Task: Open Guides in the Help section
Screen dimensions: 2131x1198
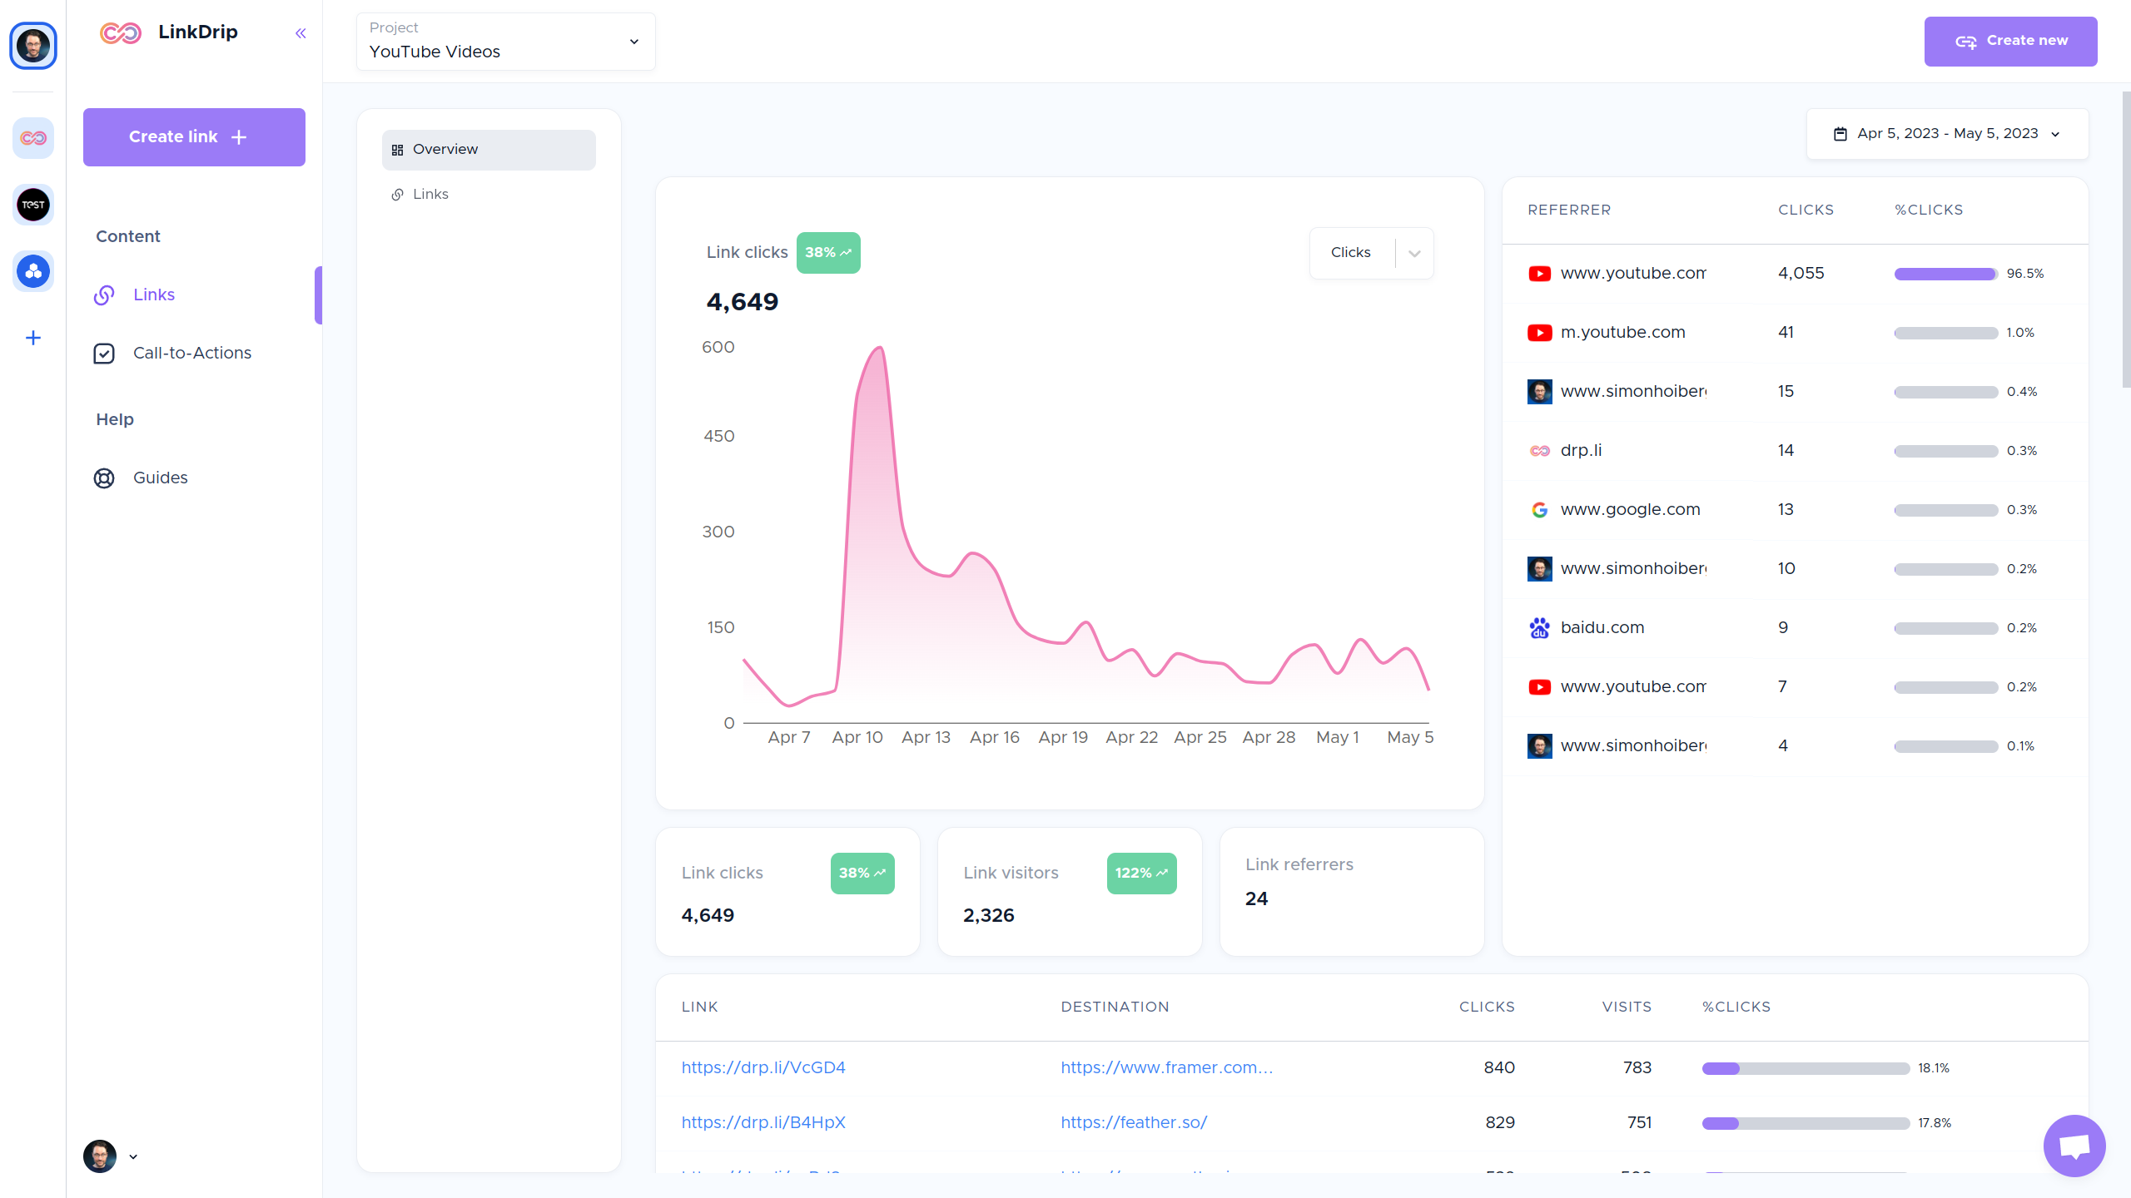Action: [x=160, y=478]
